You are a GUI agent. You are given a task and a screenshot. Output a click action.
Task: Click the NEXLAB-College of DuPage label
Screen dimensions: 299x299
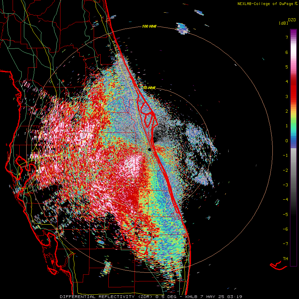pyautogui.click(x=267, y=4)
